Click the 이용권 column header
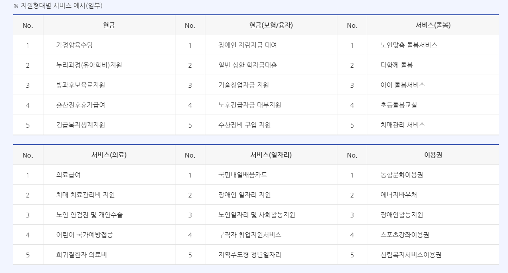This screenshot has height=273, width=508. pos(433,155)
